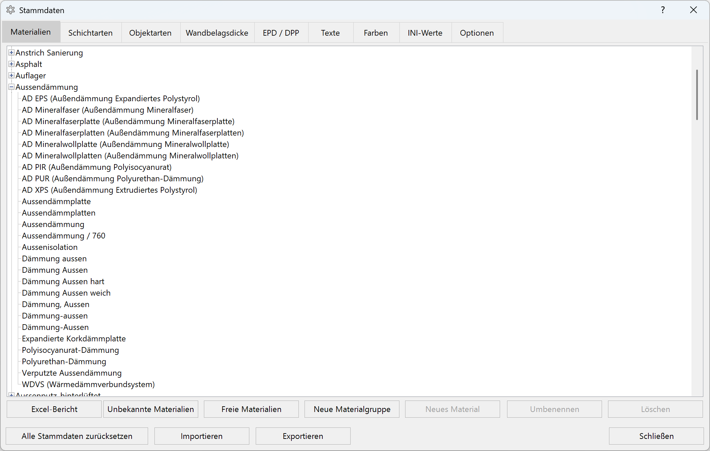The width and height of the screenshot is (710, 451).
Task: Select Dämmung-aussen lowercase hyphen entry
Action: point(55,316)
